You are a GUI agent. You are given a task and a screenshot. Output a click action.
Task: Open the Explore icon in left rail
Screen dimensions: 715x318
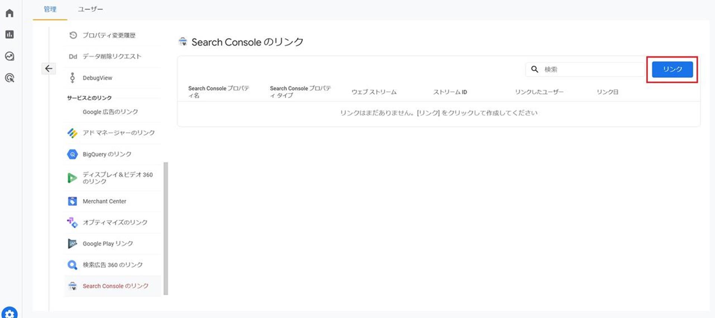[10, 56]
